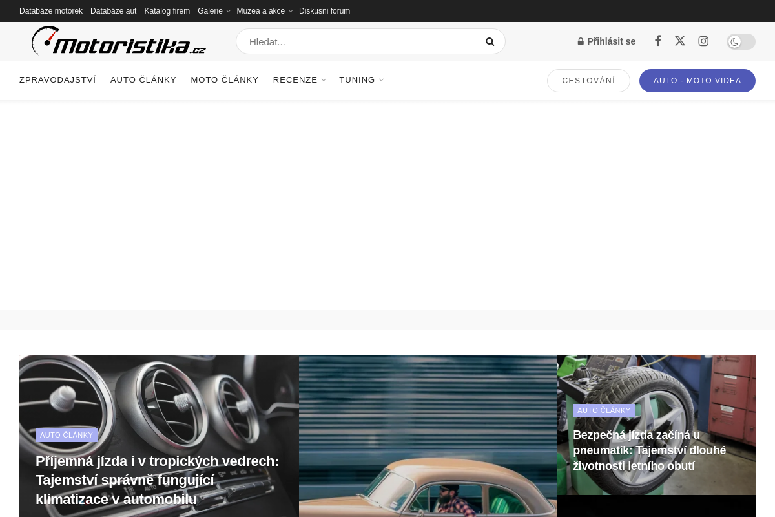Expand the Muzea a akce dropdown
The height and width of the screenshot is (517, 775).
[264, 11]
